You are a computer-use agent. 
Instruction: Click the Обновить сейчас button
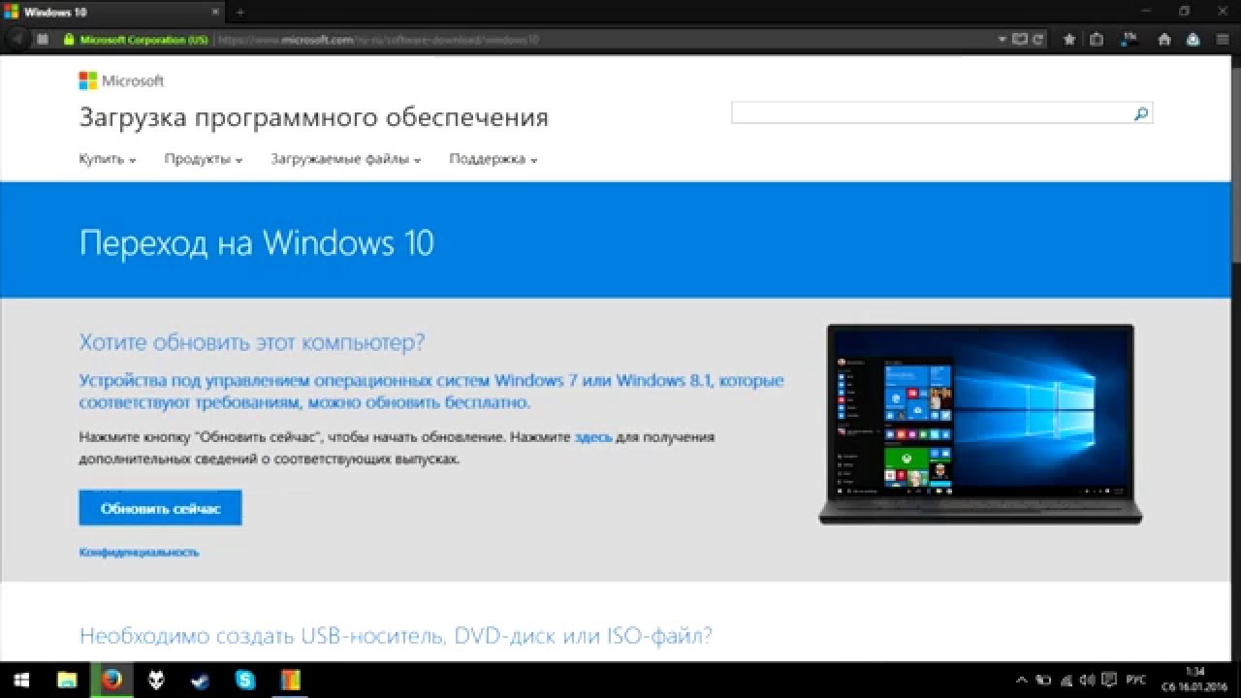(x=160, y=508)
